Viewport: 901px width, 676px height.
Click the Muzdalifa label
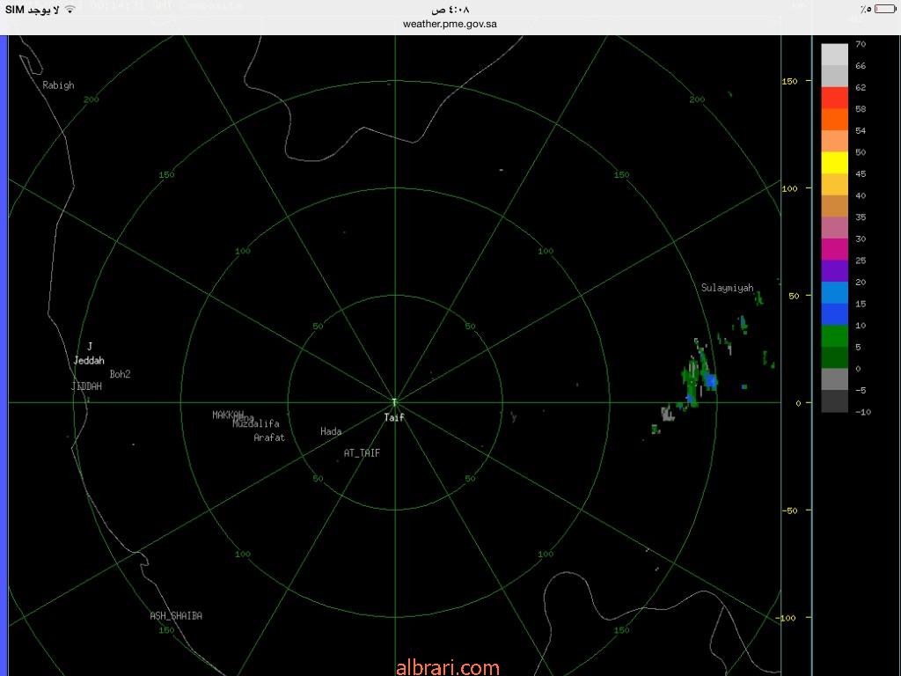tap(256, 423)
